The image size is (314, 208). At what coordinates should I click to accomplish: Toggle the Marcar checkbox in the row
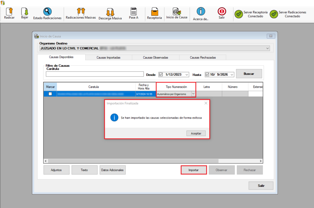tap(50, 94)
